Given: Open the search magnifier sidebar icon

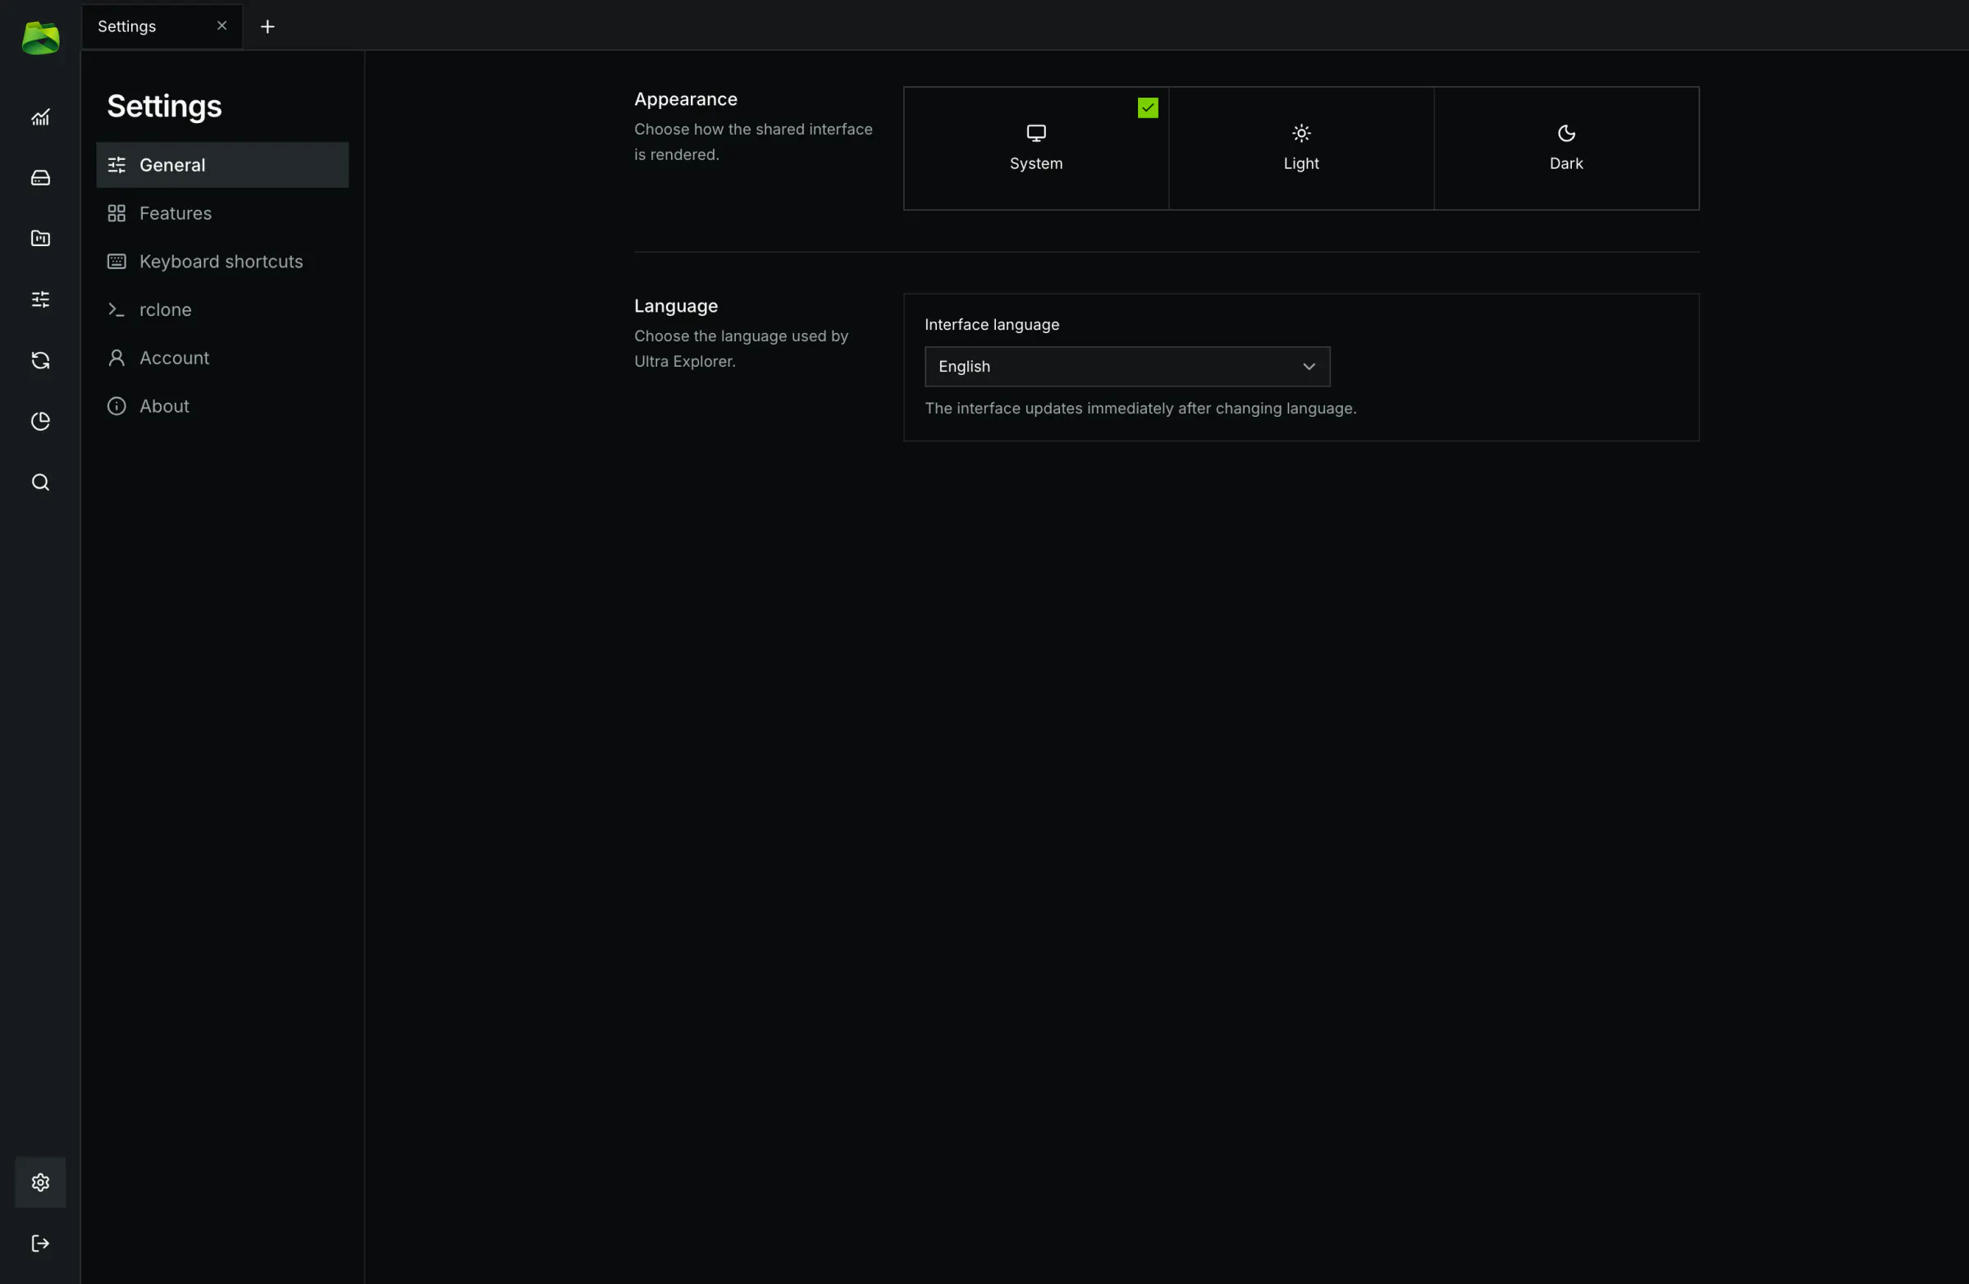Looking at the screenshot, I should click(40, 482).
